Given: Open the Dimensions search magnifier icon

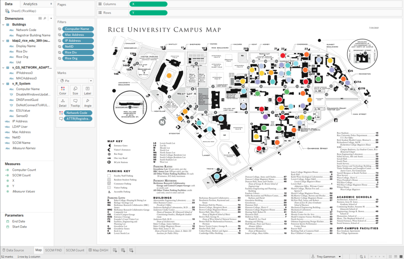Looking at the screenshot, I should coord(45,18).
